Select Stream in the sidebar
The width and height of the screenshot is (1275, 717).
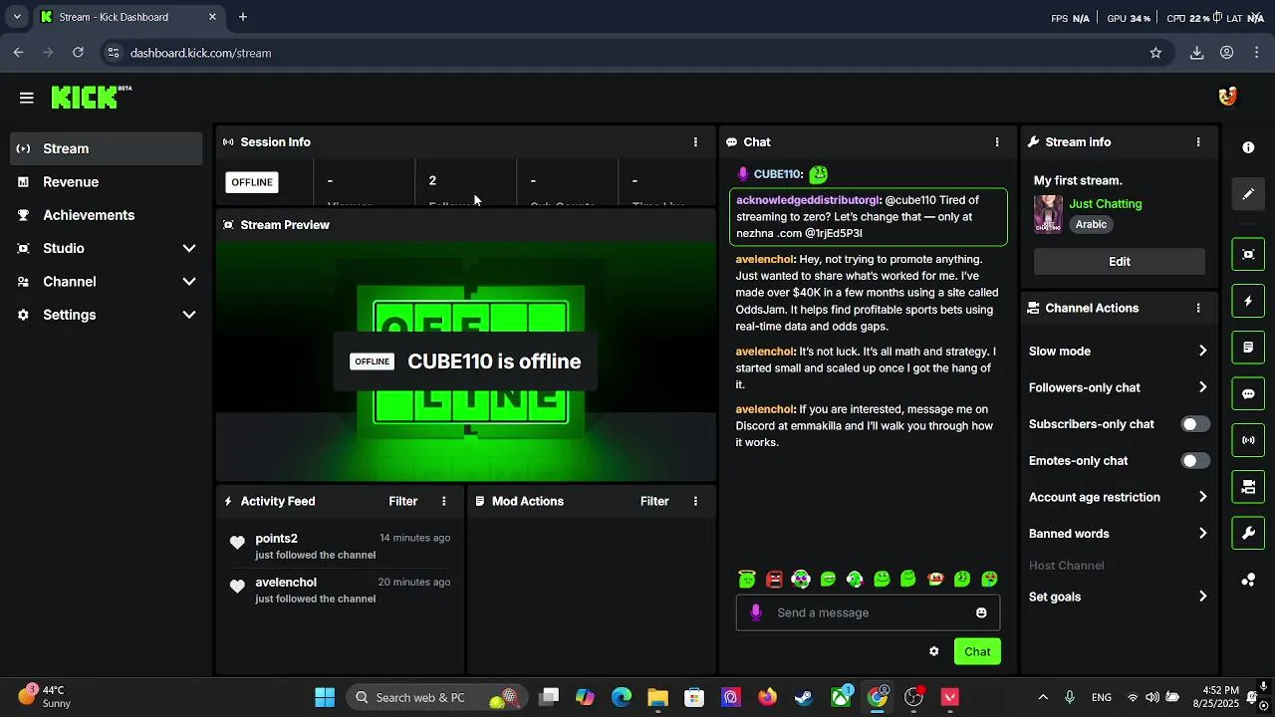click(x=106, y=148)
